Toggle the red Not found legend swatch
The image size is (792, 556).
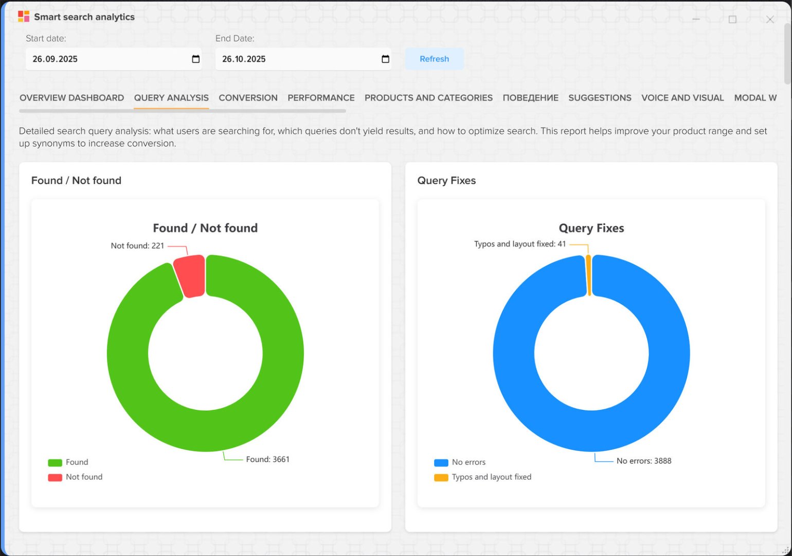(x=55, y=477)
